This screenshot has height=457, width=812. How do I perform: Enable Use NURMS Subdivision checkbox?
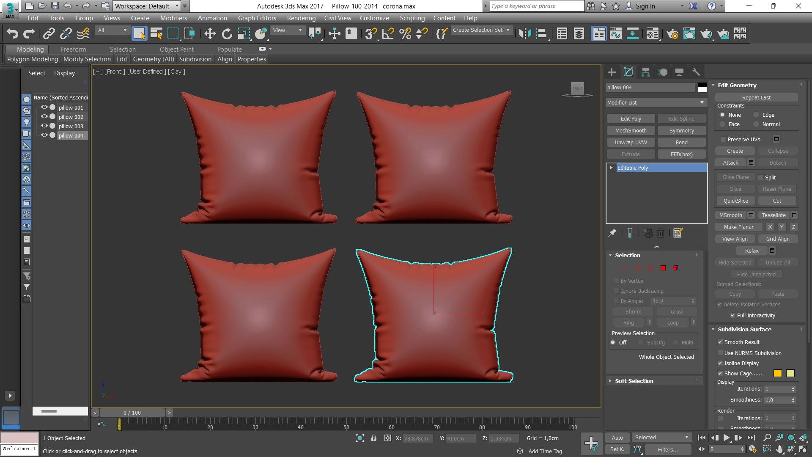720,353
